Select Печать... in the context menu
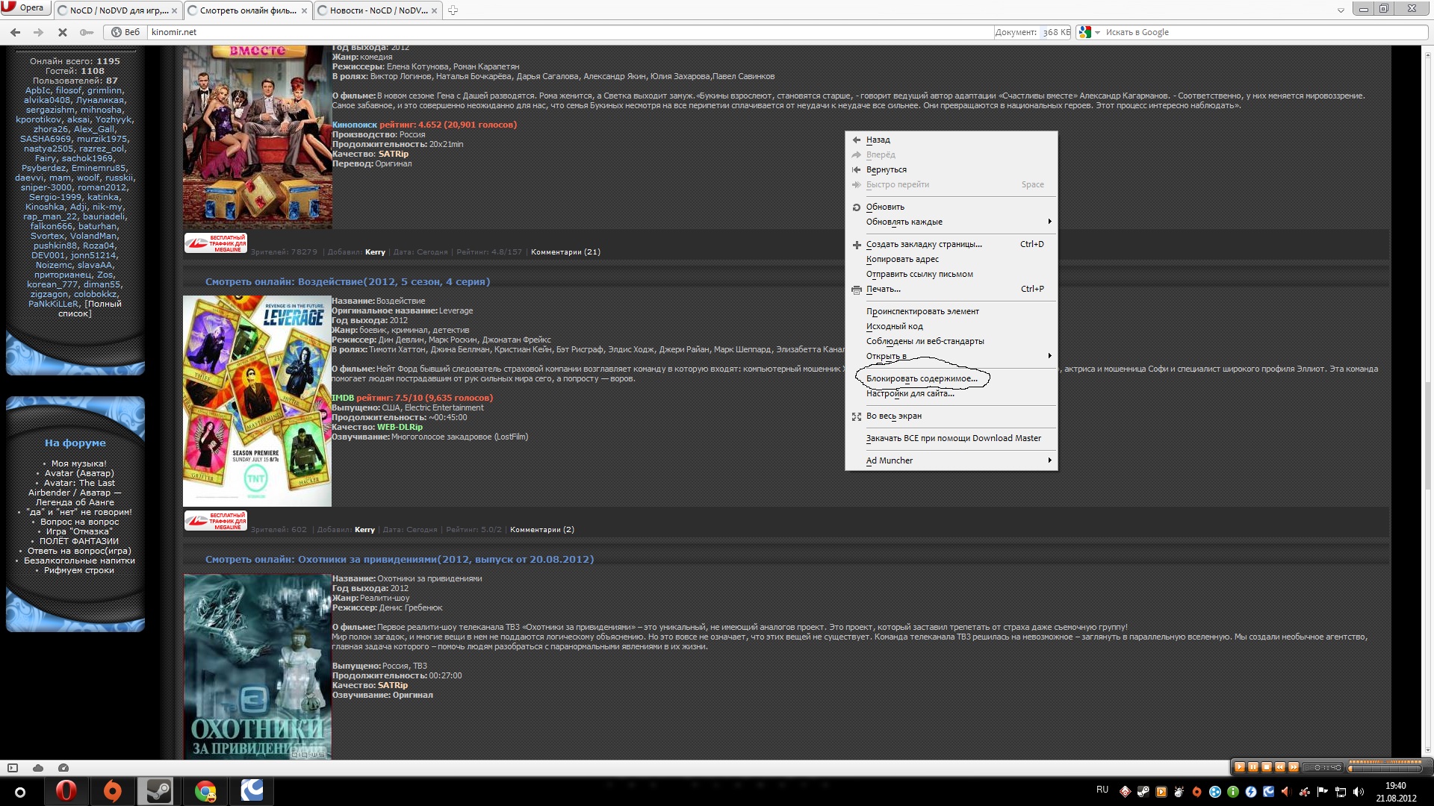The height and width of the screenshot is (806, 1434). (952, 289)
